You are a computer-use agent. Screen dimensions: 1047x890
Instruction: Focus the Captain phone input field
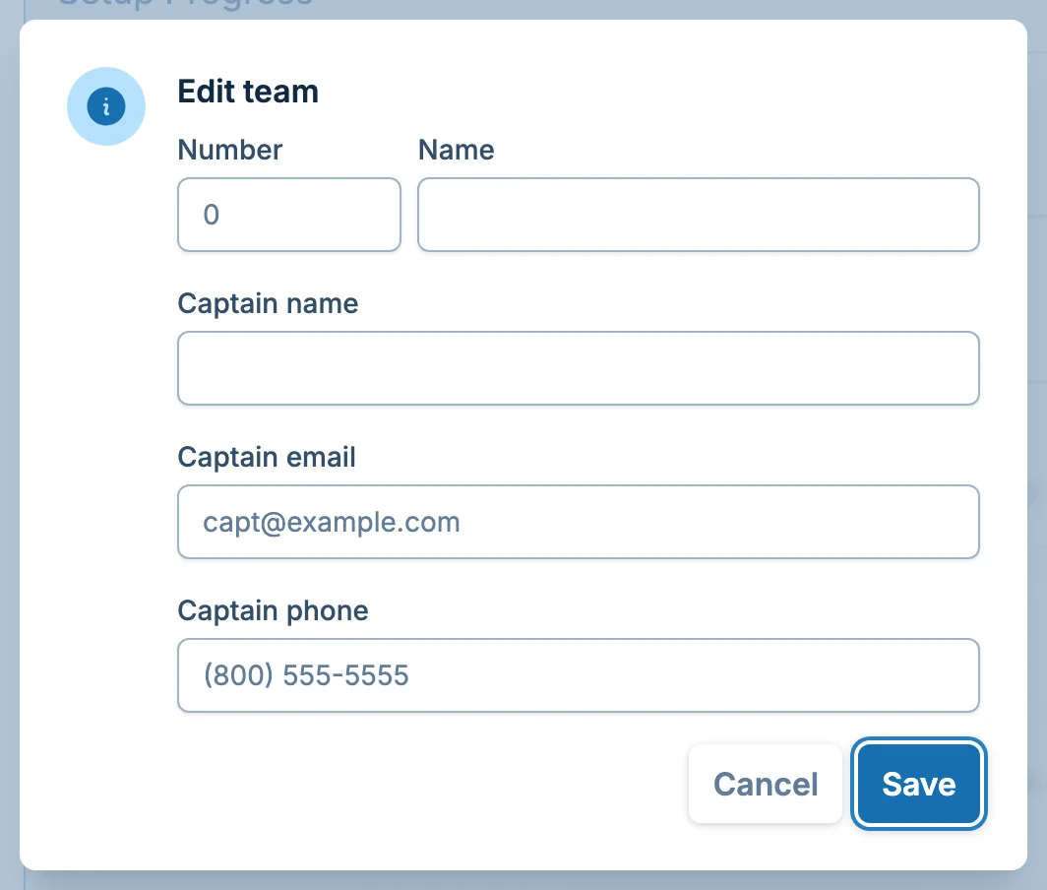tap(578, 675)
